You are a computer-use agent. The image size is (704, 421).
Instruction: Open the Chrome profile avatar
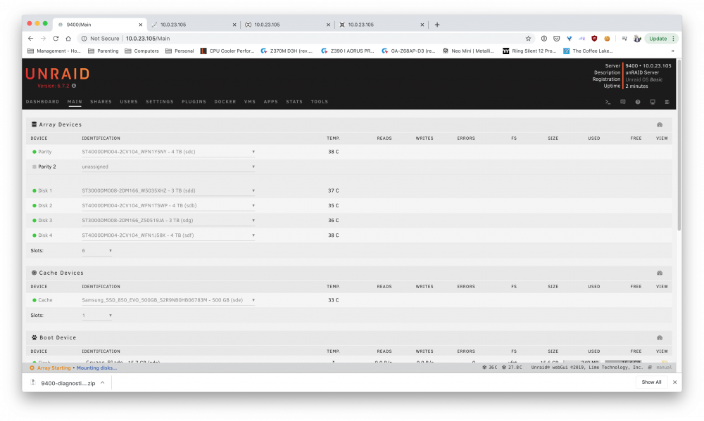637,39
